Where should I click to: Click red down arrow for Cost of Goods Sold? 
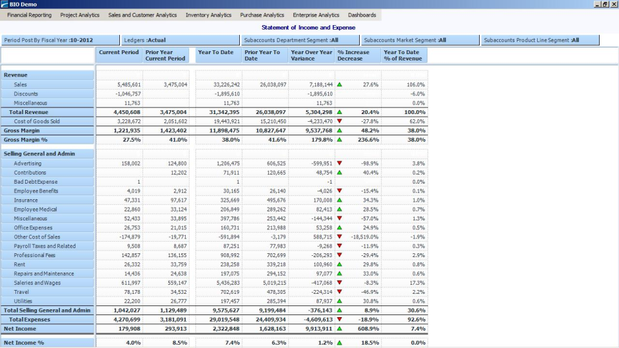pos(339,121)
